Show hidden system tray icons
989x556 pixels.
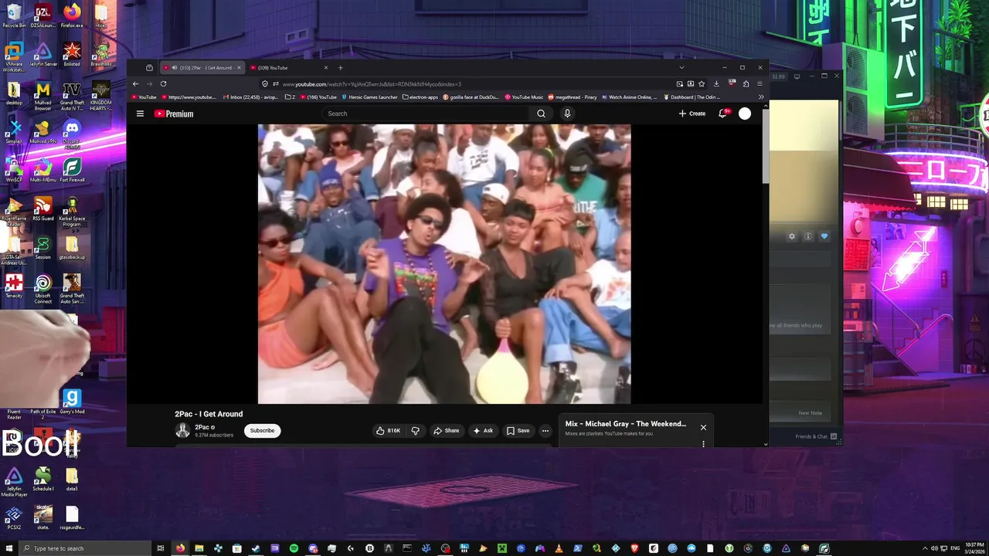925,548
